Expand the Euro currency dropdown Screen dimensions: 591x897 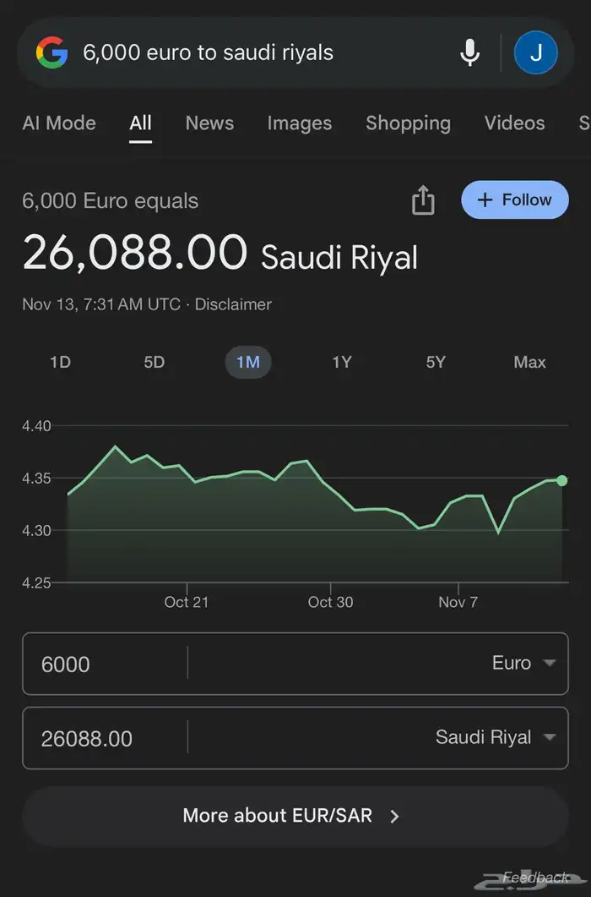pyautogui.click(x=523, y=664)
